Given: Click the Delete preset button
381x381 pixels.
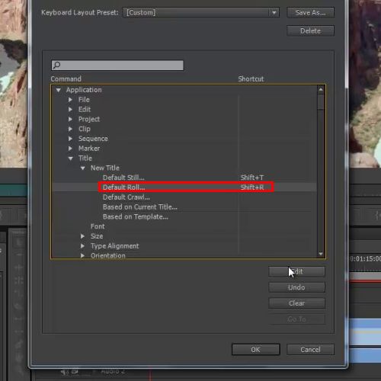Looking at the screenshot, I should [x=310, y=30].
